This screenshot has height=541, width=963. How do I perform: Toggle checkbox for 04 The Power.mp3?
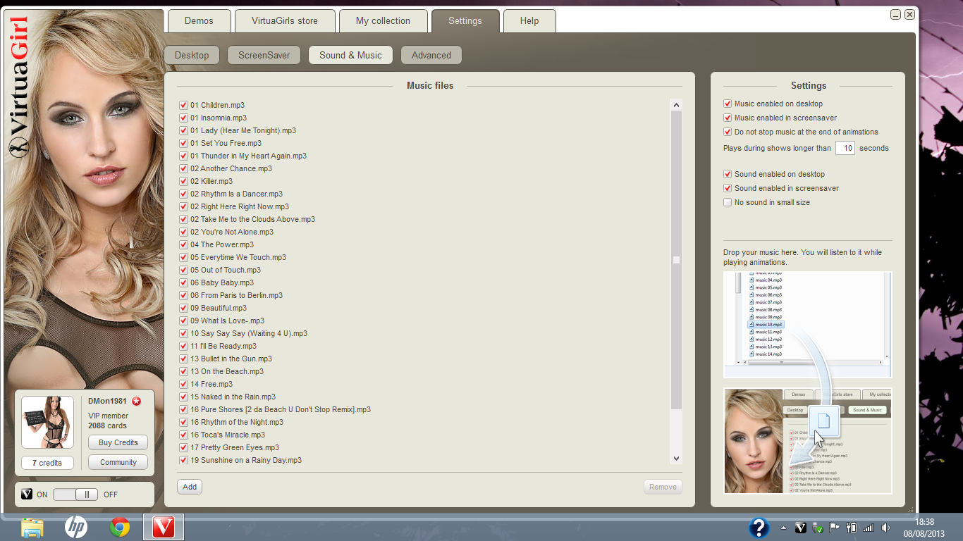point(183,244)
